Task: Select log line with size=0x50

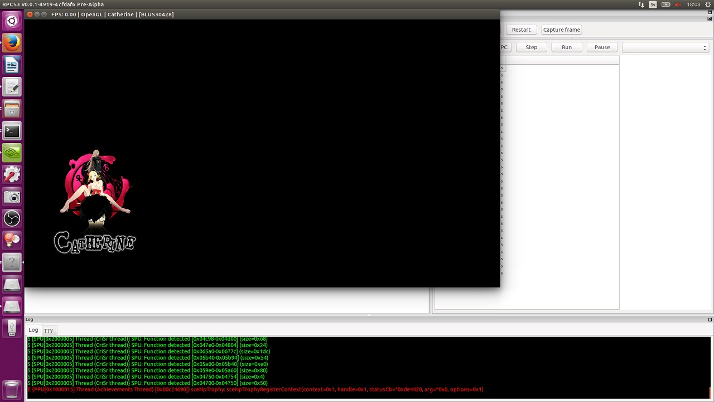Action: [x=147, y=383]
